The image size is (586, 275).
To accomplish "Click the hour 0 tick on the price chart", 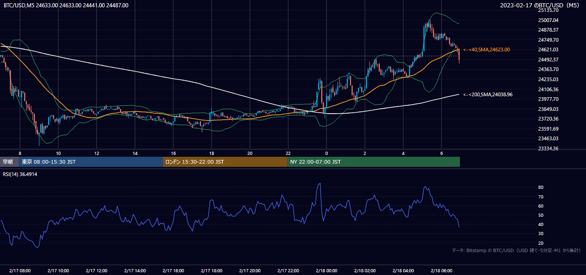I will point(326,153).
